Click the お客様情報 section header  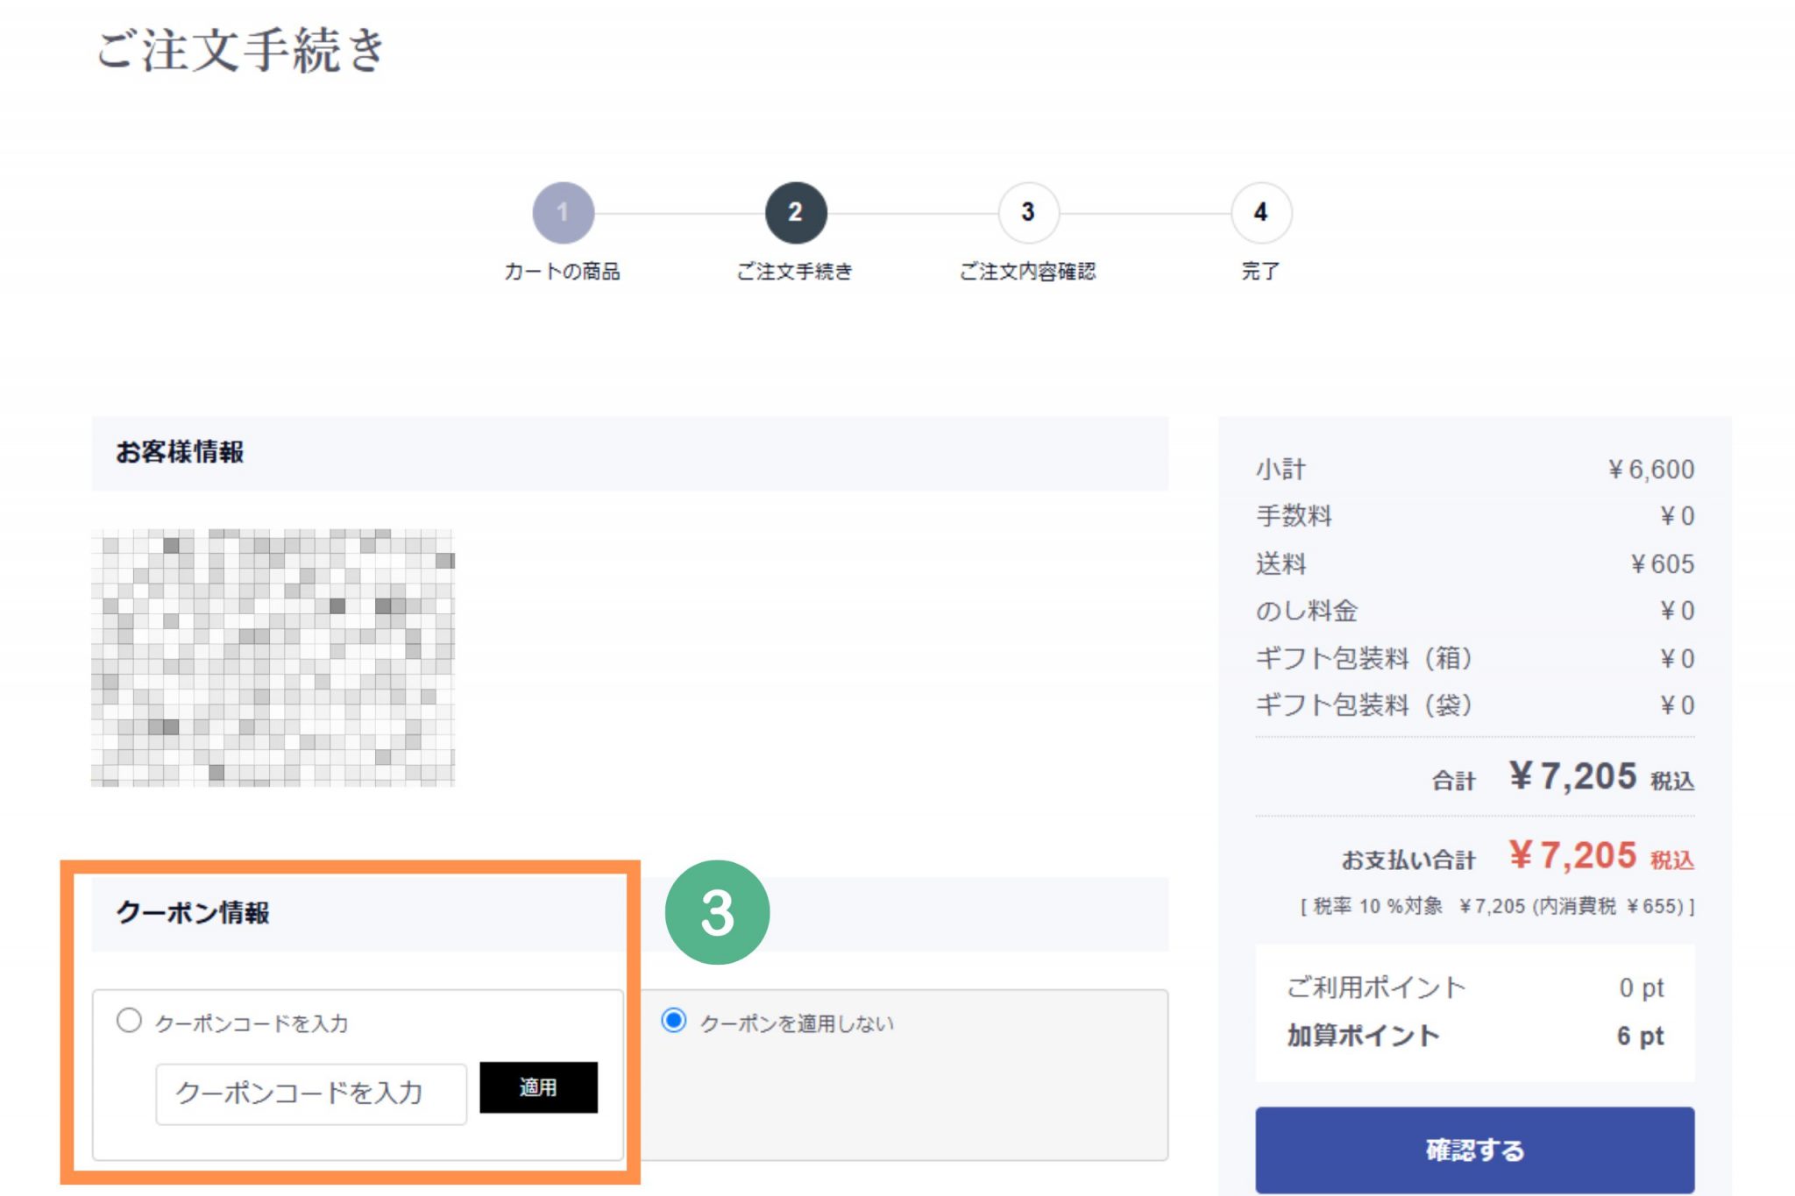click(180, 452)
